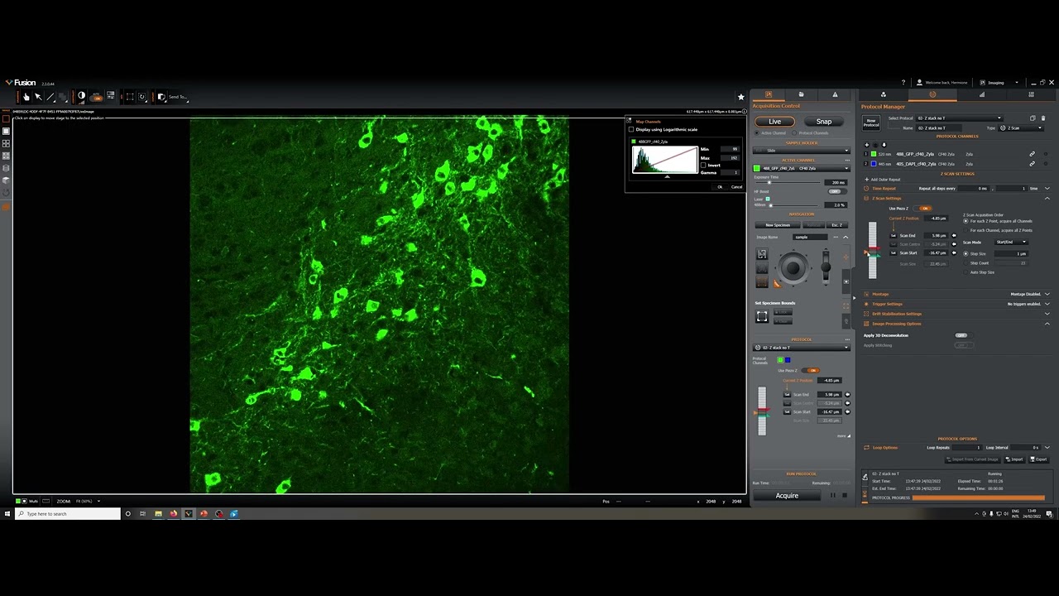
Task: Open the contrast adjustment tool
Action: 81,96
